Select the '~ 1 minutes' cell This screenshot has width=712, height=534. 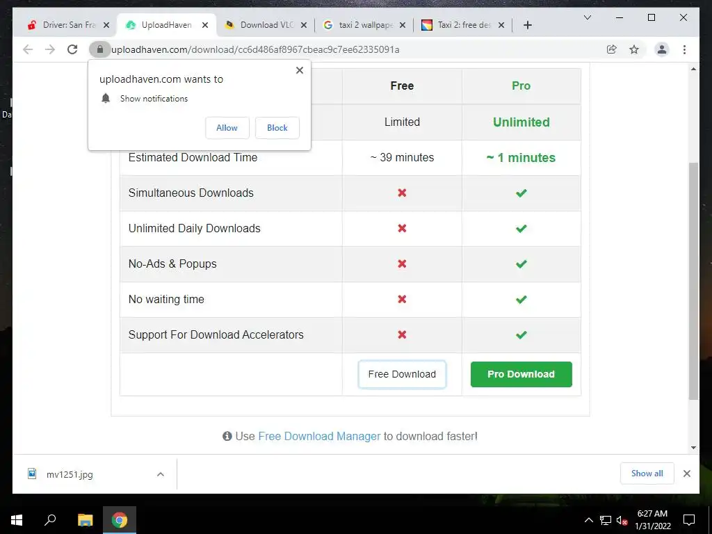pyautogui.click(x=521, y=158)
